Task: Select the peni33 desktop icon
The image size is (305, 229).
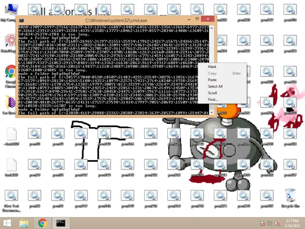Action: [x=35, y=199]
